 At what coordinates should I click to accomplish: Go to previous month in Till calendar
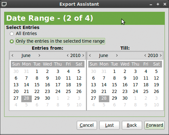pyautogui.click(x=90, y=55)
